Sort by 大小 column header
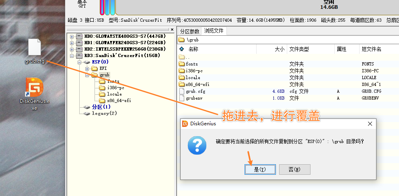 pos(280,49)
